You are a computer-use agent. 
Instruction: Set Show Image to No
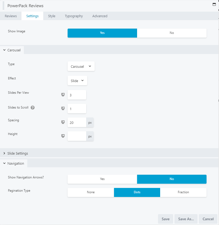click(x=172, y=33)
